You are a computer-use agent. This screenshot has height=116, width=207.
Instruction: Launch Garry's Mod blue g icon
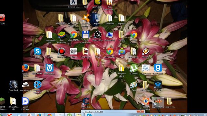pos(158,69)
